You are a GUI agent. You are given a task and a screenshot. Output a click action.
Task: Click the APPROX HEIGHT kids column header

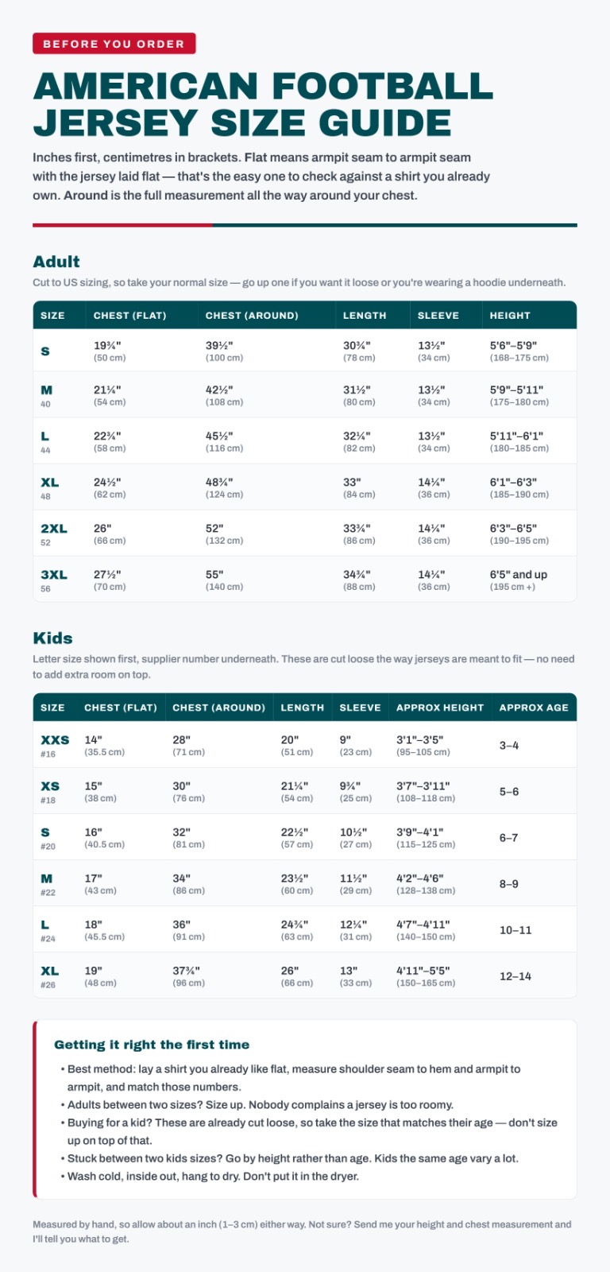[x=440, y=708]
